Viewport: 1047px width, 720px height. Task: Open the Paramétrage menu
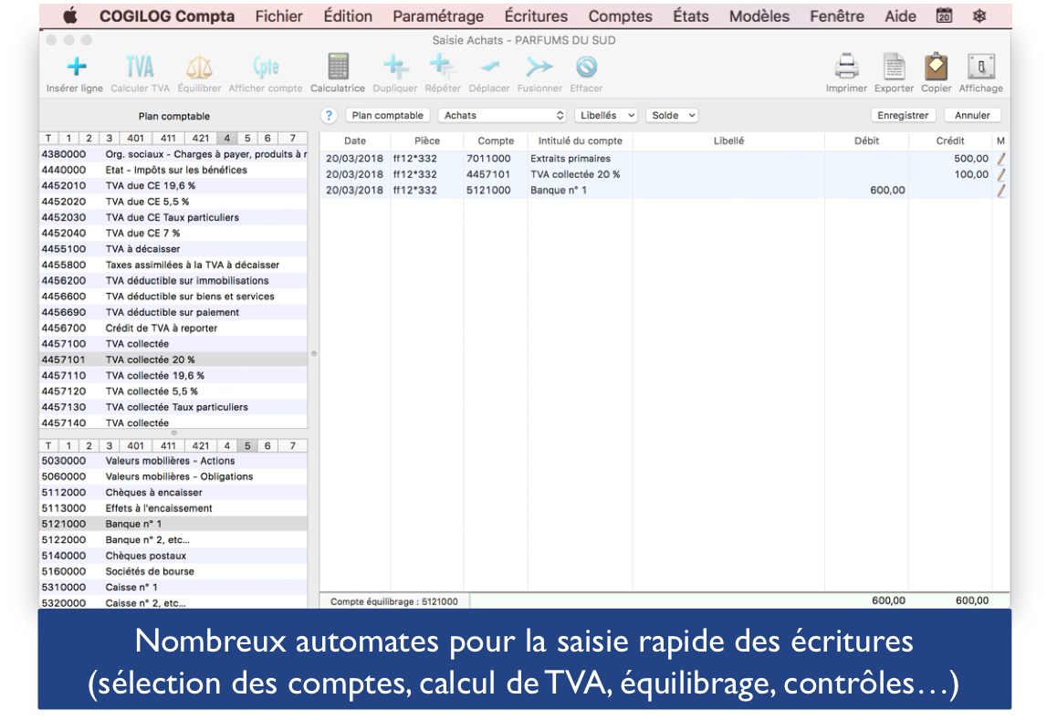[438, 16]
